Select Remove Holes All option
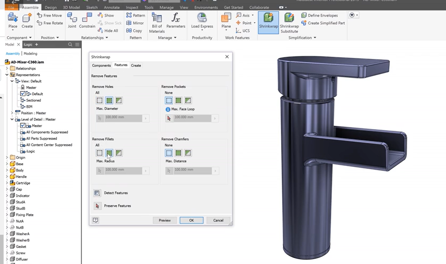The image size is (446, 264). (109, 101)
